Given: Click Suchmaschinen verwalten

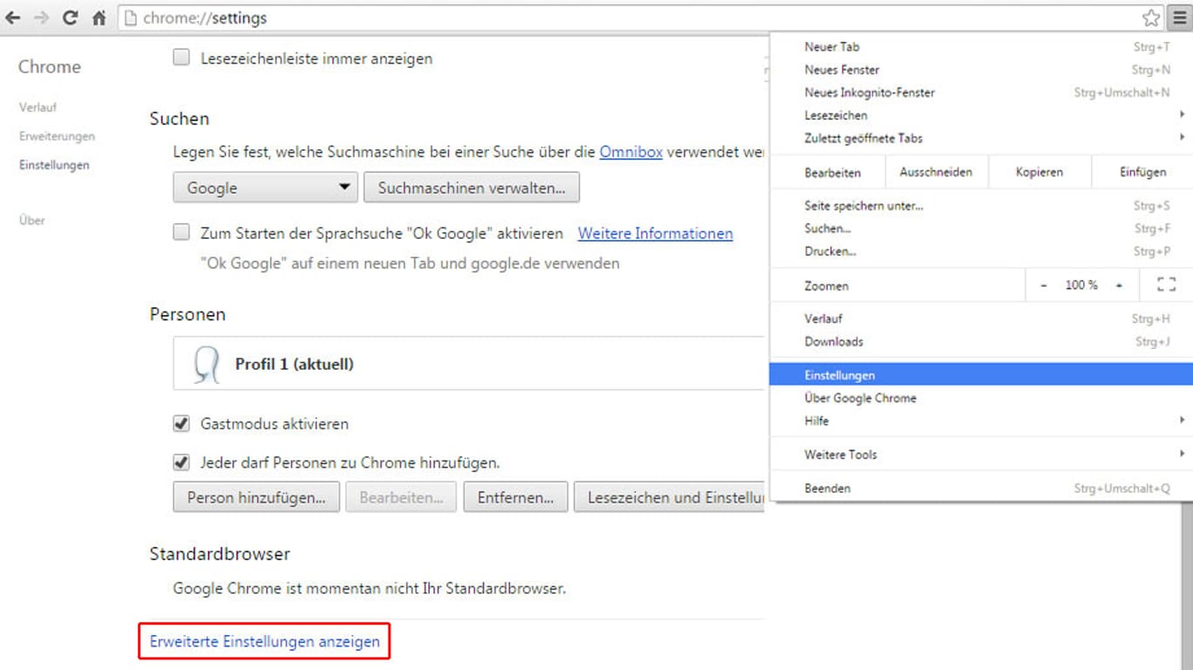Looking at the screenshot, I should [x=472, y=187].
